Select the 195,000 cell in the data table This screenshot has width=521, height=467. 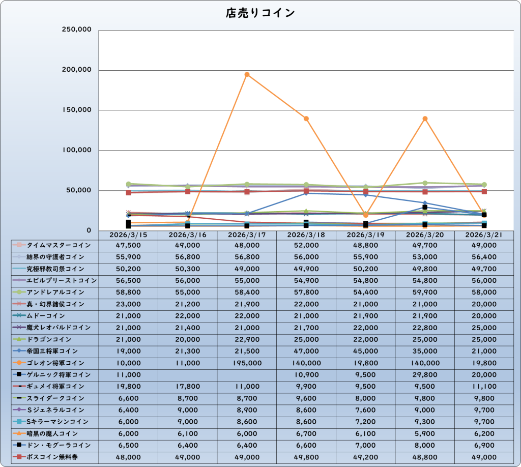[247, 363]
